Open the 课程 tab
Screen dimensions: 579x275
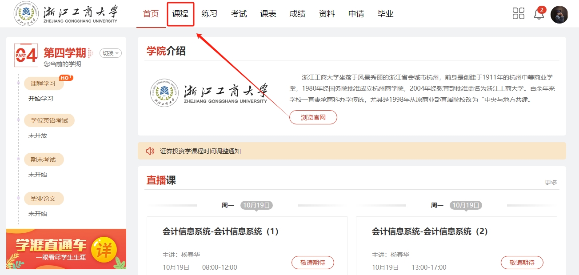point(180,14)
